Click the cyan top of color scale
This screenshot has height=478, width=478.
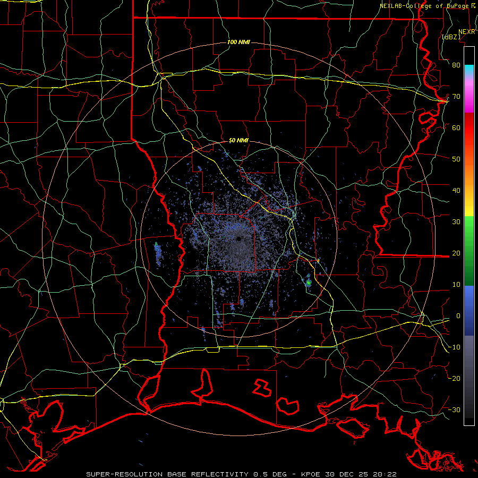pyautogui.click(x=469, y=69)
